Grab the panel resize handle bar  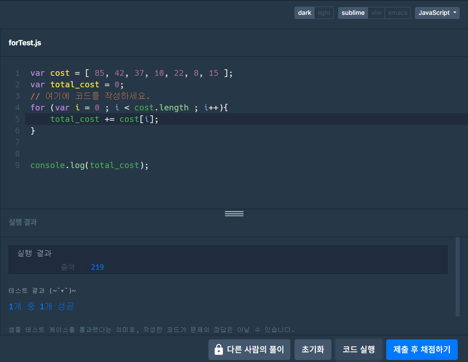click(x=234, y=213)
